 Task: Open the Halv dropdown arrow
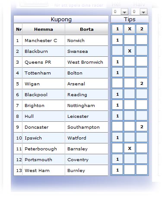[143, 12]
